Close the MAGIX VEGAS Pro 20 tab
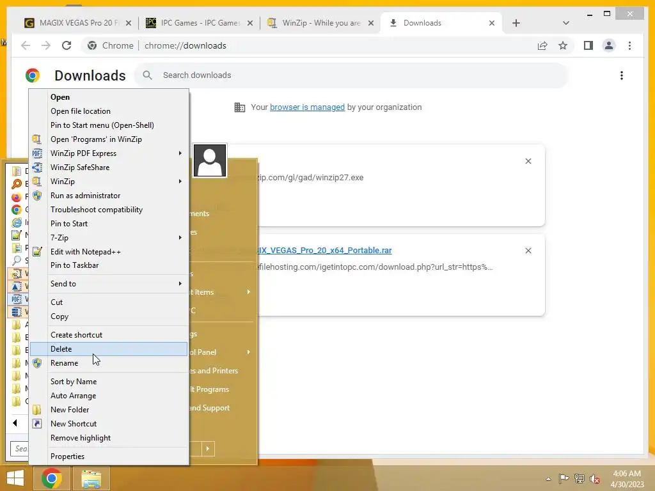This screenshot has width=655, height=491. pyautogui.click(x=129, y=23)
